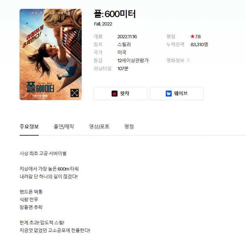
Task: Click the 7.8 rating score
Action: click(x=198, y=37)
